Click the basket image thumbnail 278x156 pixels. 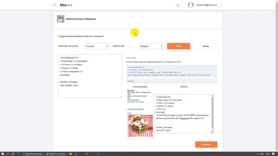141,126
